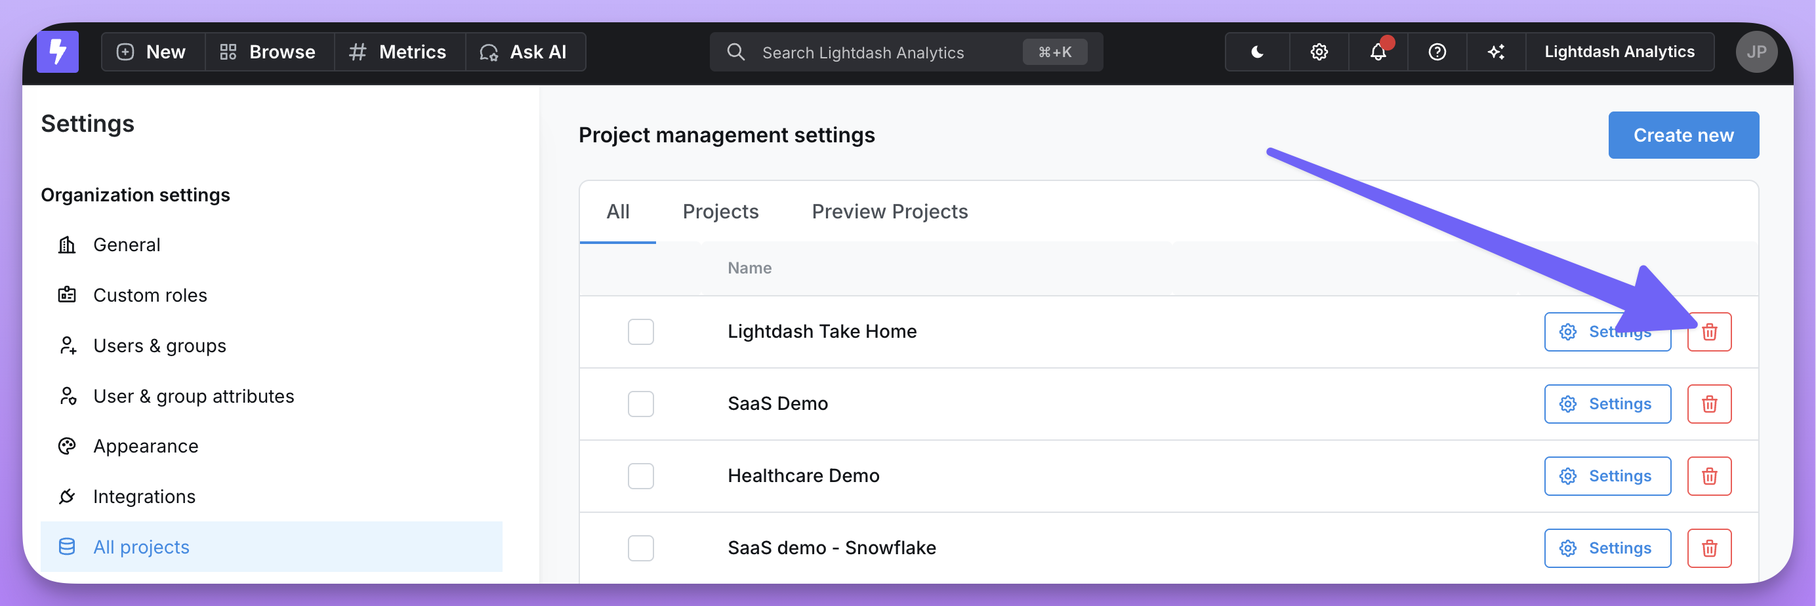
Task: Click the Create new button
Action: tap(1683, 135)
